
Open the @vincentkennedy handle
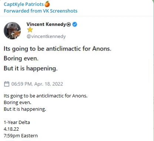coord(46,37)
